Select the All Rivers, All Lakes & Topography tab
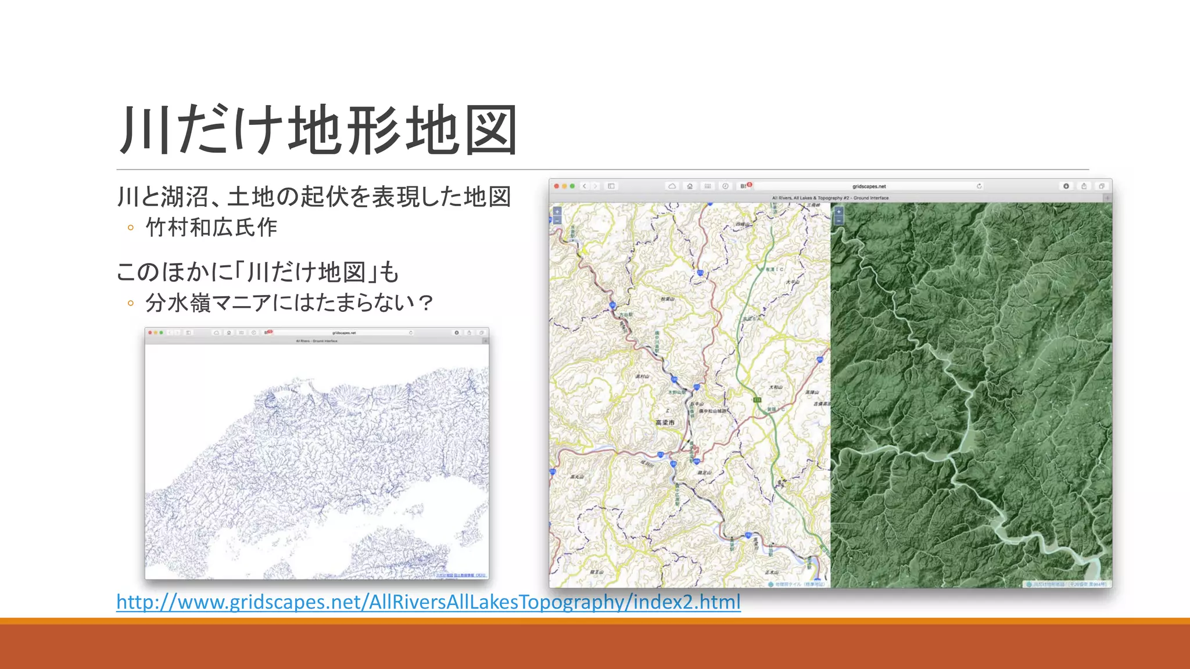Image resolution: width=1190 pixels, height=669 pixels. click(830, 198)
